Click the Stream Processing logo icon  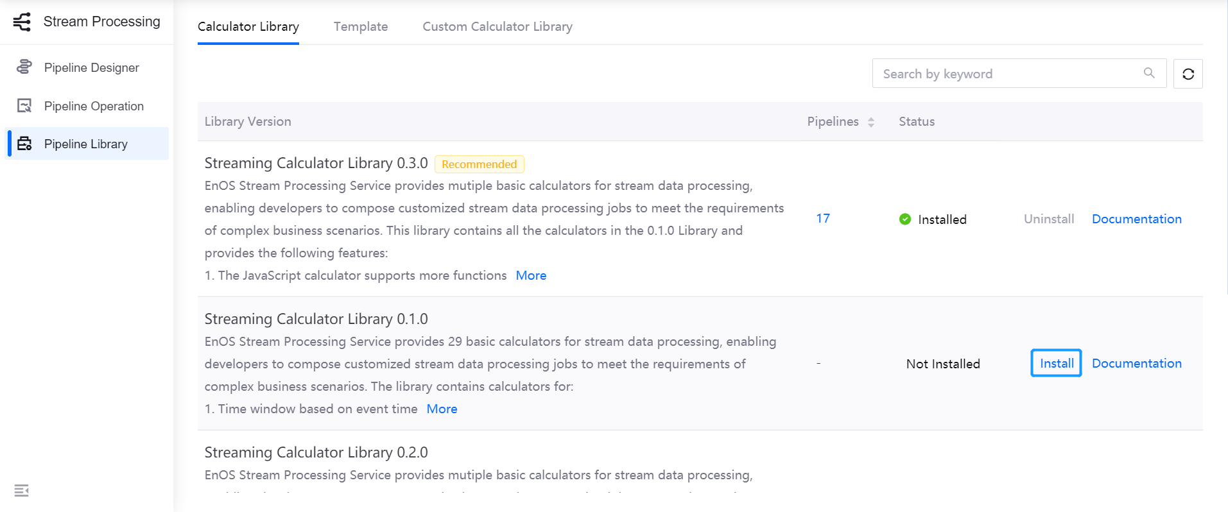click(22, 22)
